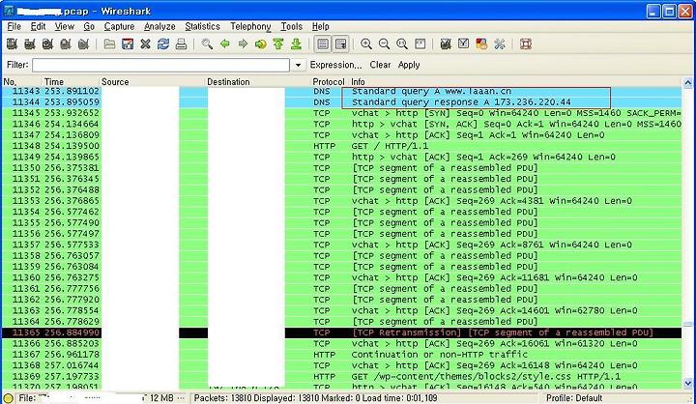Edit capture filters icon

click(x=446, y=43)
